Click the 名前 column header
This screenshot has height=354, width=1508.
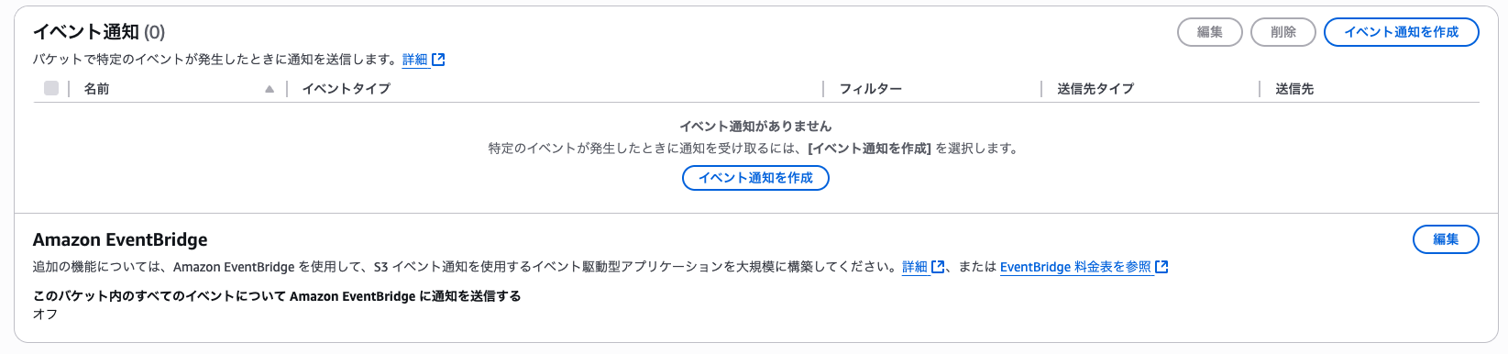(96, 89)
